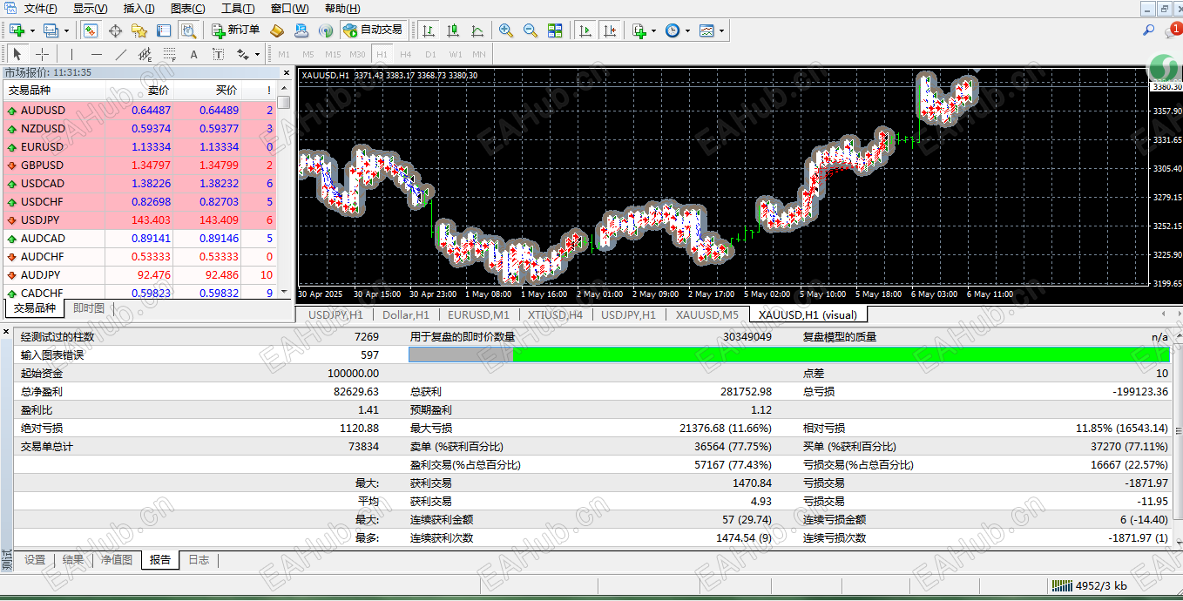Click the green backtest progress bar

(841, 355)
